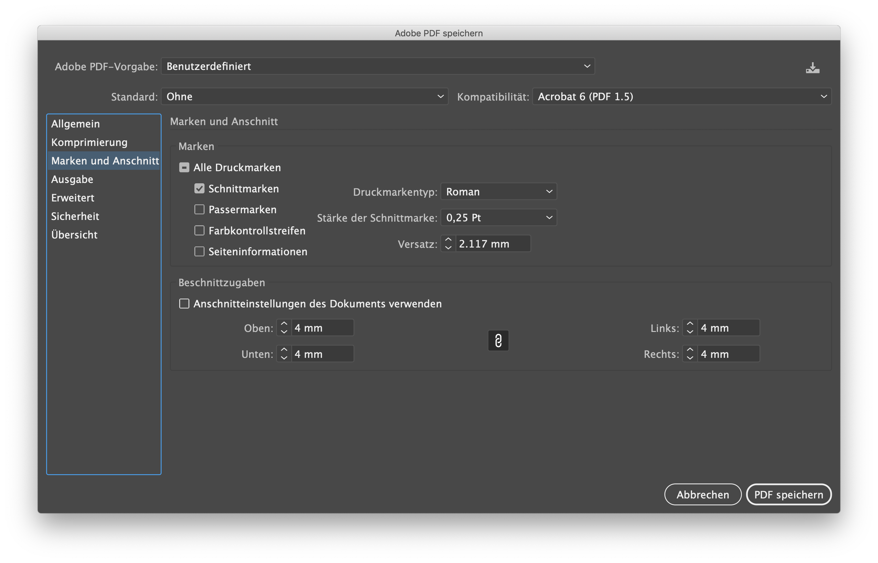Increase the Links bleed with up arrow
The width and height of the screenshot is (878, 563).
click(x=690, y=324)
